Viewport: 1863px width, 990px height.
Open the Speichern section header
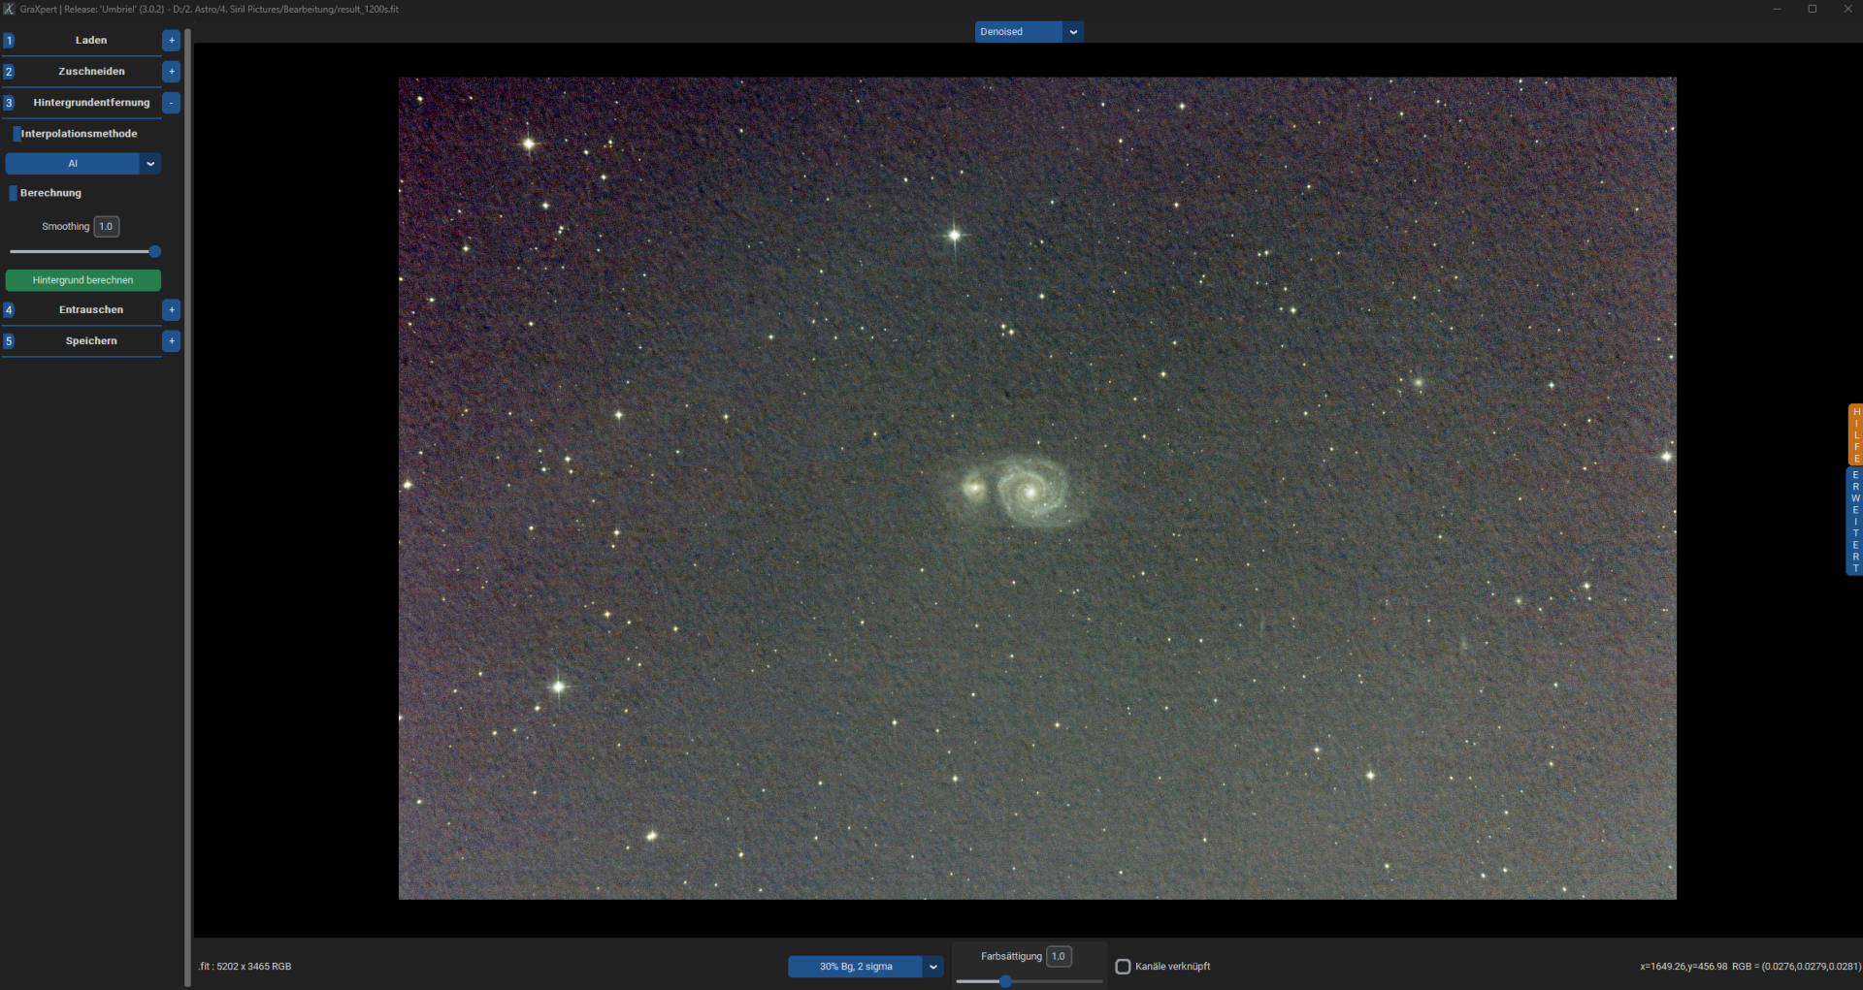click(x=91, y=341)
